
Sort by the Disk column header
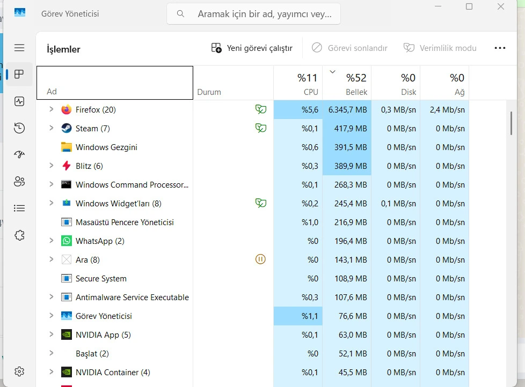point(396,83)
